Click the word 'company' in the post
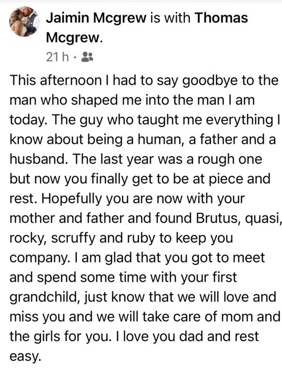 (38, 258)
